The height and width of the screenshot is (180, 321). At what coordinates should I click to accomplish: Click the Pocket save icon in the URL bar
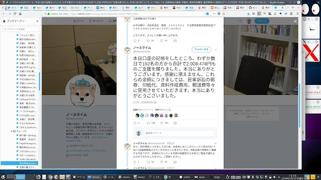tap(219, 13)
